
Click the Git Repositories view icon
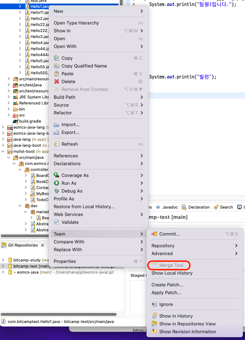click(x=4, y=245)
